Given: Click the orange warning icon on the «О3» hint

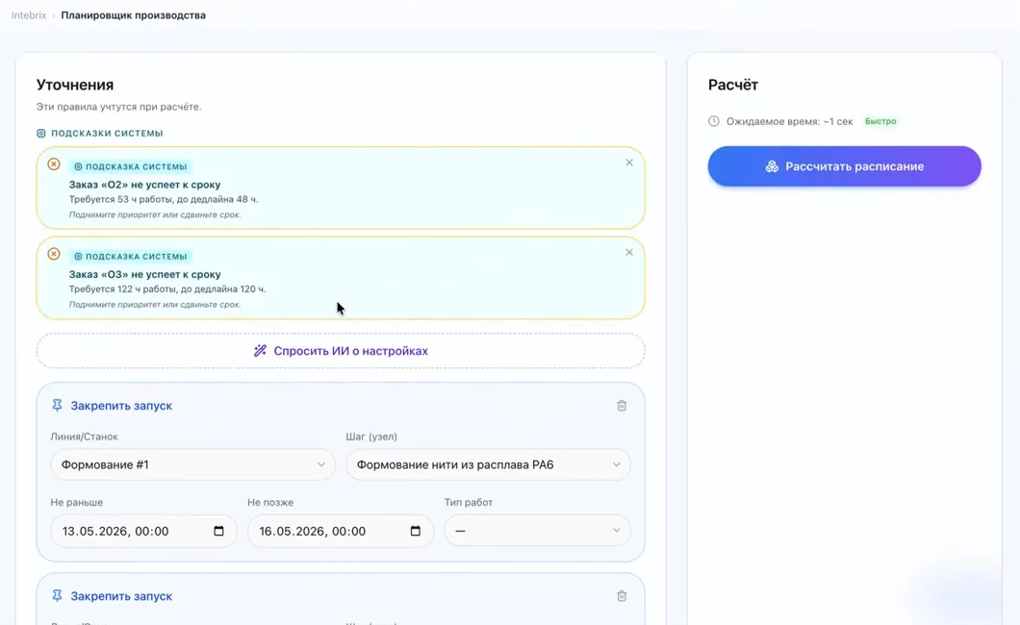Looking at the screenshot, I should 54,254.
